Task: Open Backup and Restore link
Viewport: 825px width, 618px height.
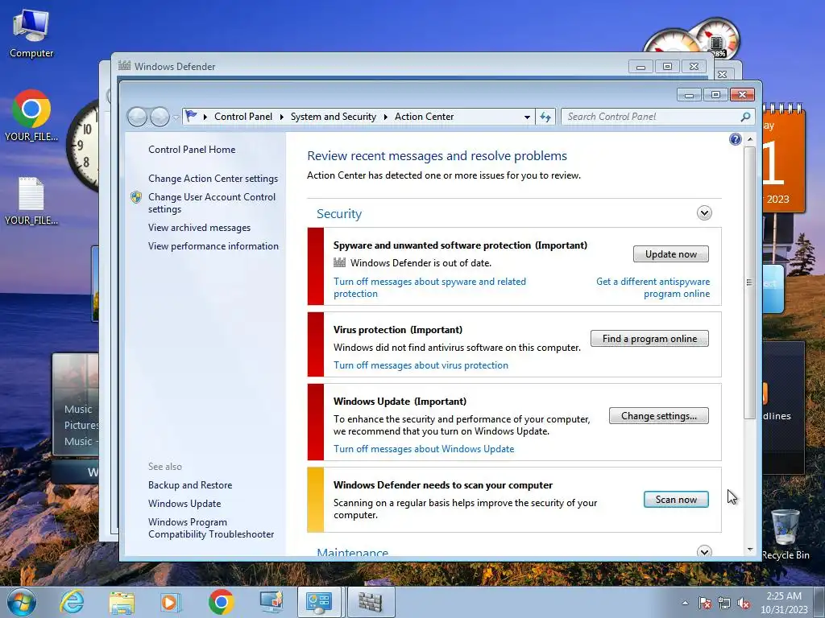Action: (x=190, y=485)
